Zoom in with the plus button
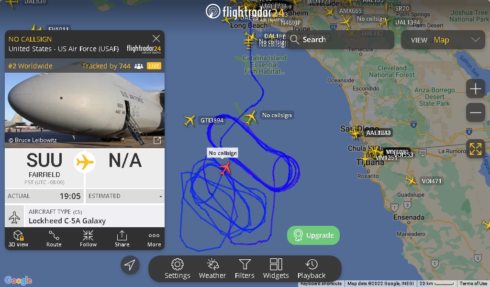Screen dimensions: 490x287 [475, 88]
